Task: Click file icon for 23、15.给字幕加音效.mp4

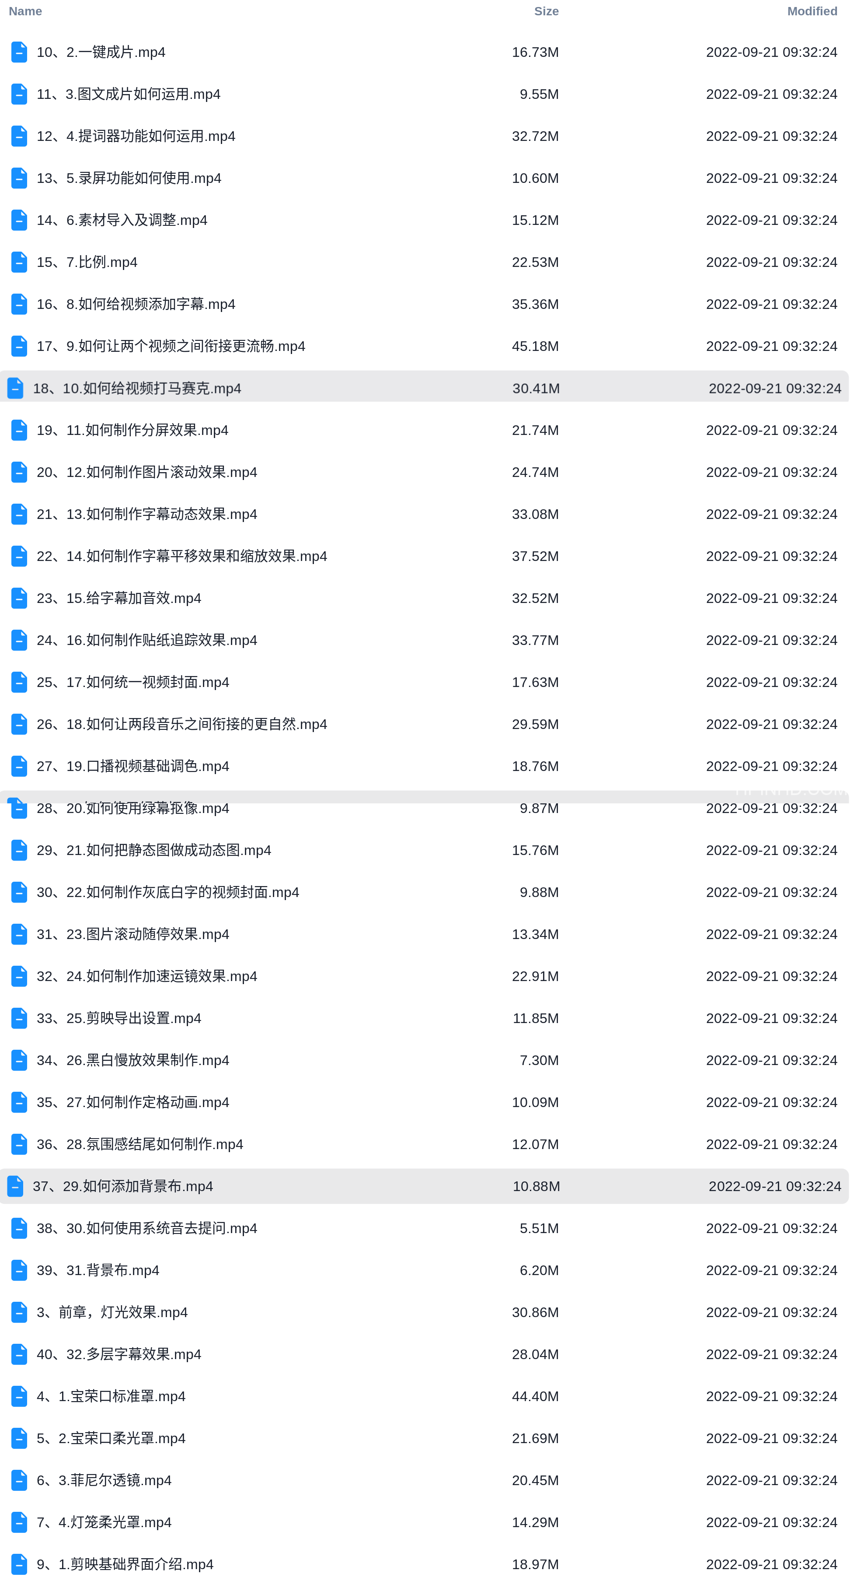Action: coord(19,598)
